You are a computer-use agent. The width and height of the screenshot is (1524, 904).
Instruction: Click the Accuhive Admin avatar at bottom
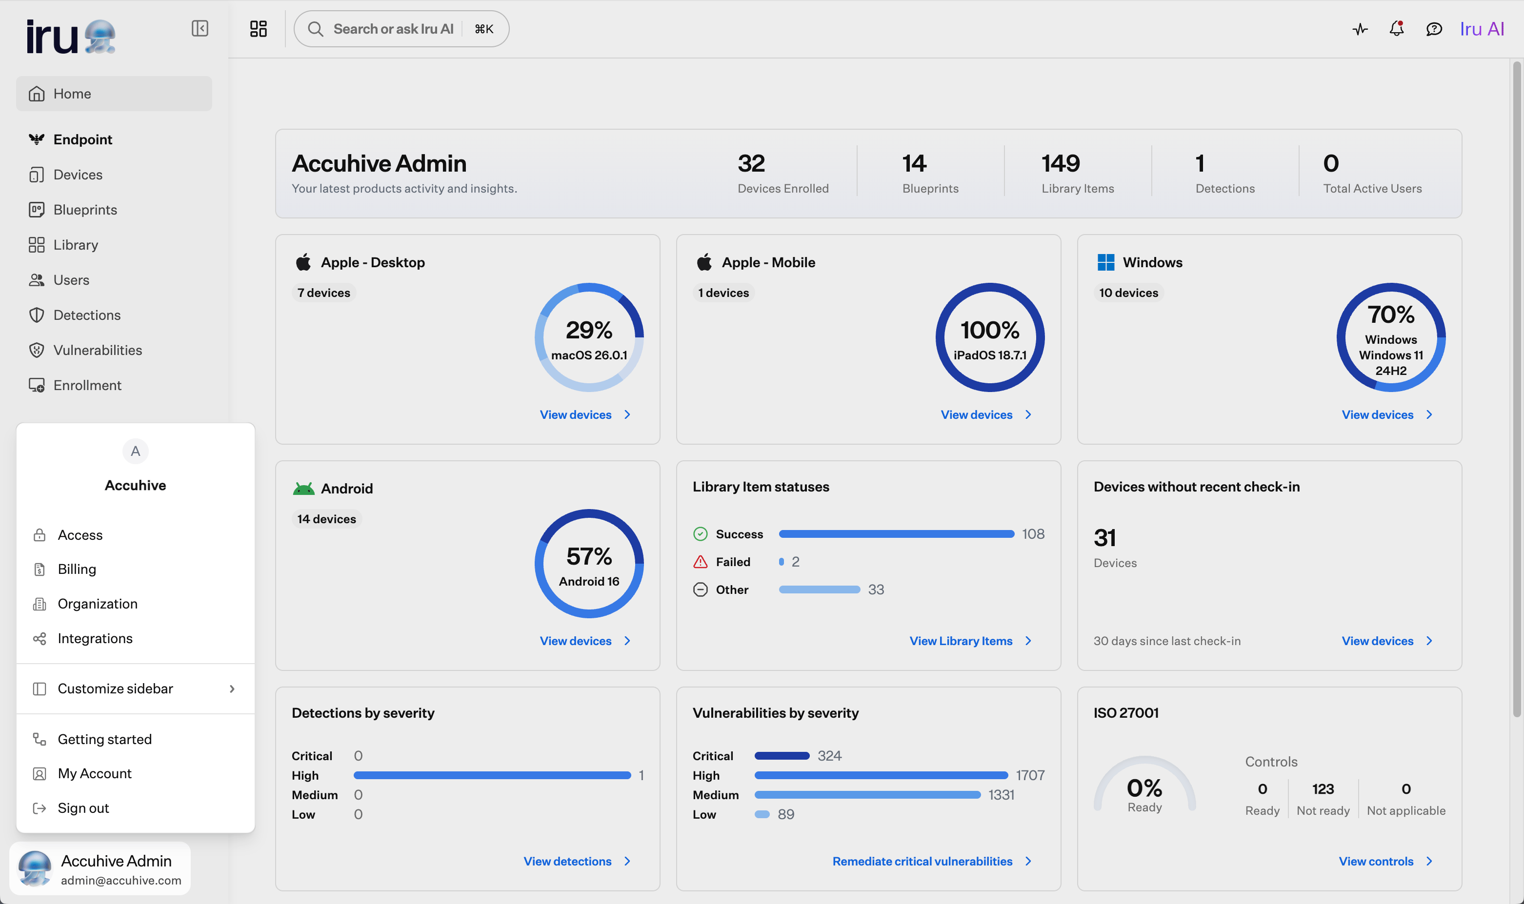point(35,868)
